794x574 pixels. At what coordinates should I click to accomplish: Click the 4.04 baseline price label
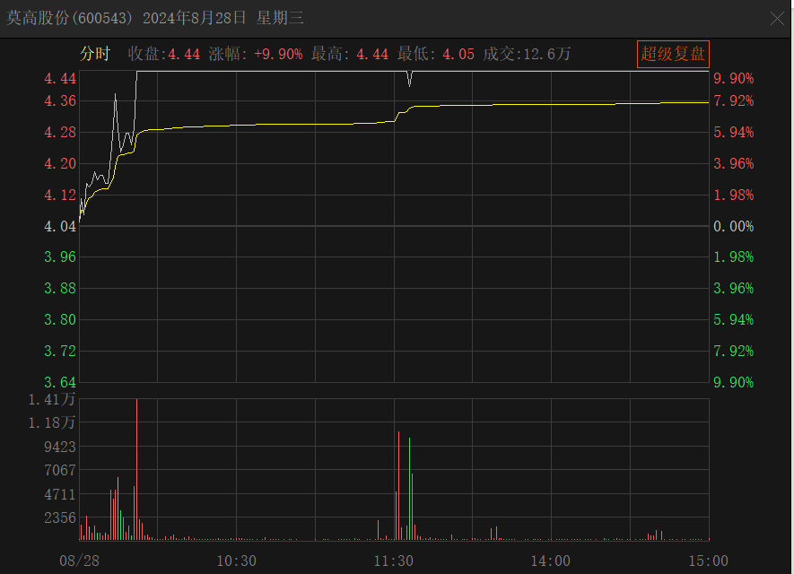[x=60, y=226]
